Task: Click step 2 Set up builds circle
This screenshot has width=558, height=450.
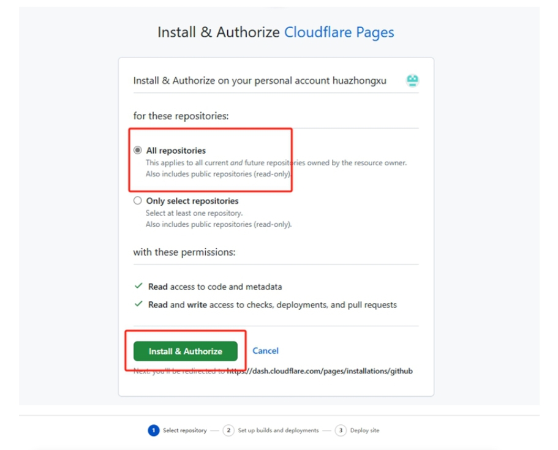Action: click(228, 430)
